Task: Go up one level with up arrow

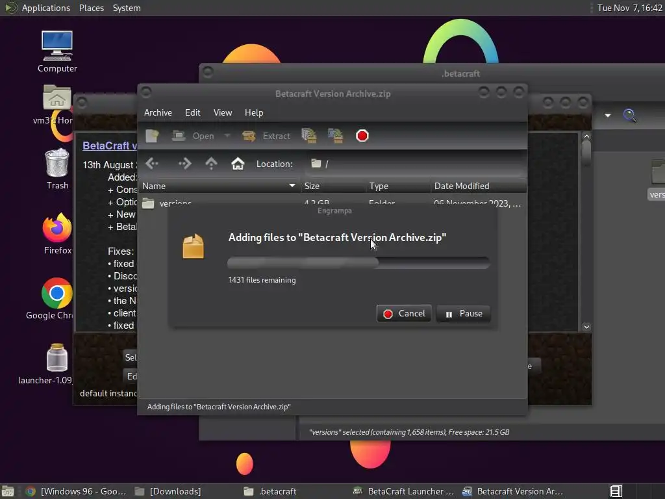Action: pyautogui.click(x=211, y=163)
